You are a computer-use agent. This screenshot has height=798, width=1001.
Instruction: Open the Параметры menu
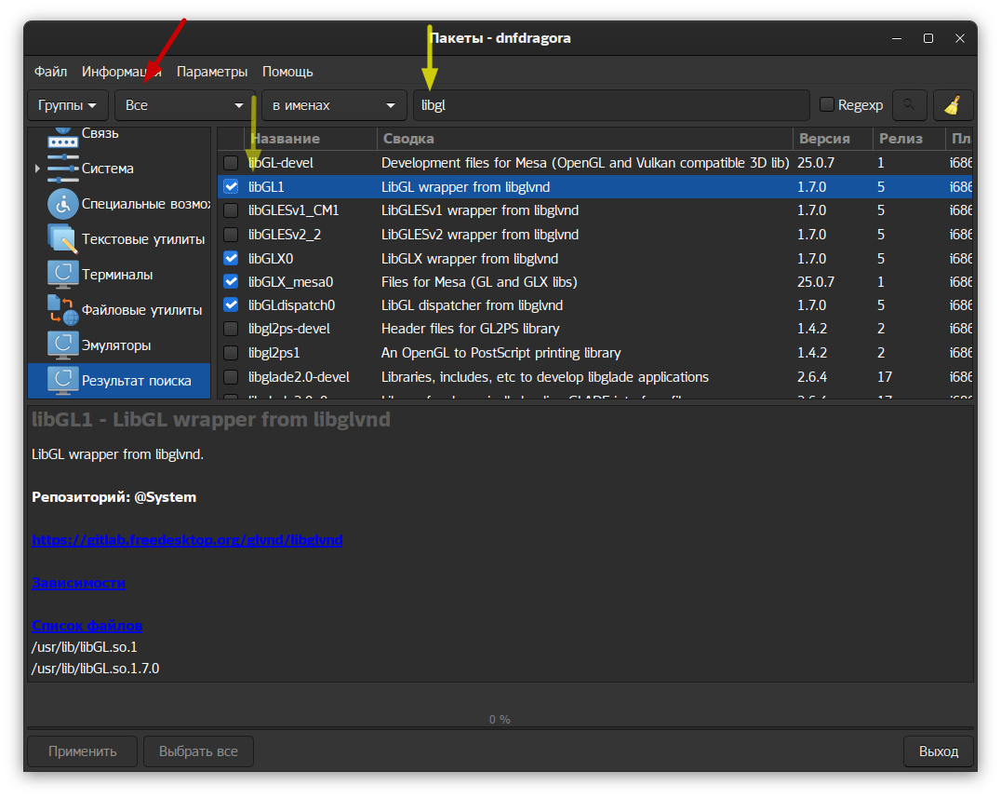212,72
